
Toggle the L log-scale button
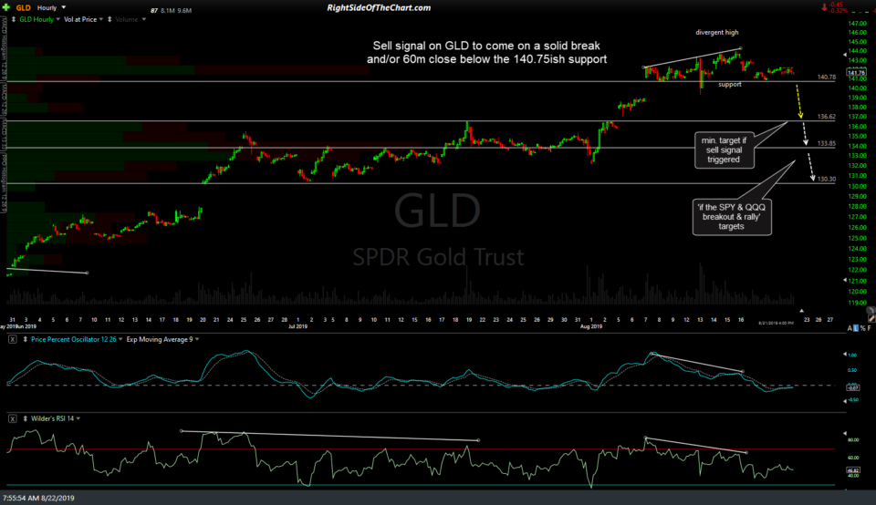tap(857, 328)
